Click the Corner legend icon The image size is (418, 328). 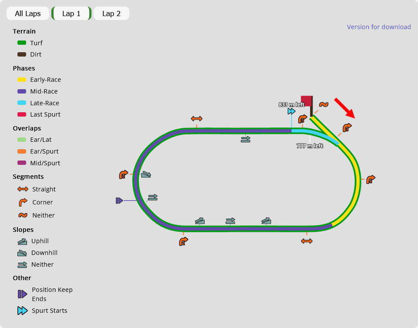pyautogui.click(x=23, y=202)
